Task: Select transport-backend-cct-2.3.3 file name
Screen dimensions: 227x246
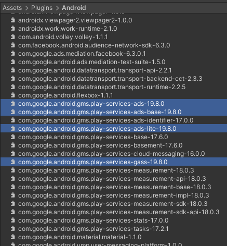Action: pyautogui.click(x=110, y=79)
